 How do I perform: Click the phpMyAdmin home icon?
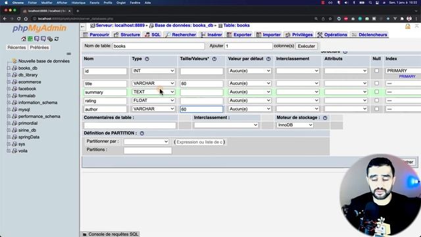(24, 39)
